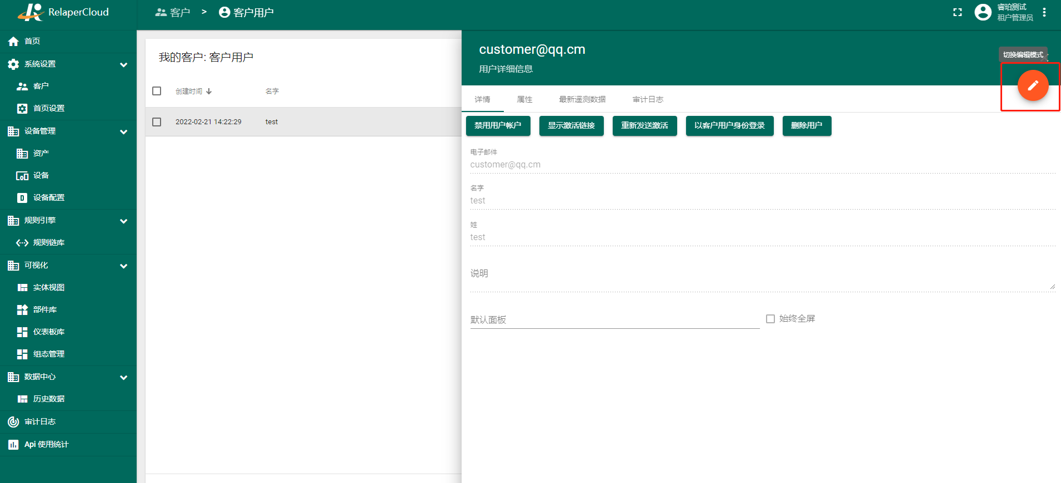Screen dimensions: 1061x483
Task: Click the 历史数据 icon
Action: [22, 399]
